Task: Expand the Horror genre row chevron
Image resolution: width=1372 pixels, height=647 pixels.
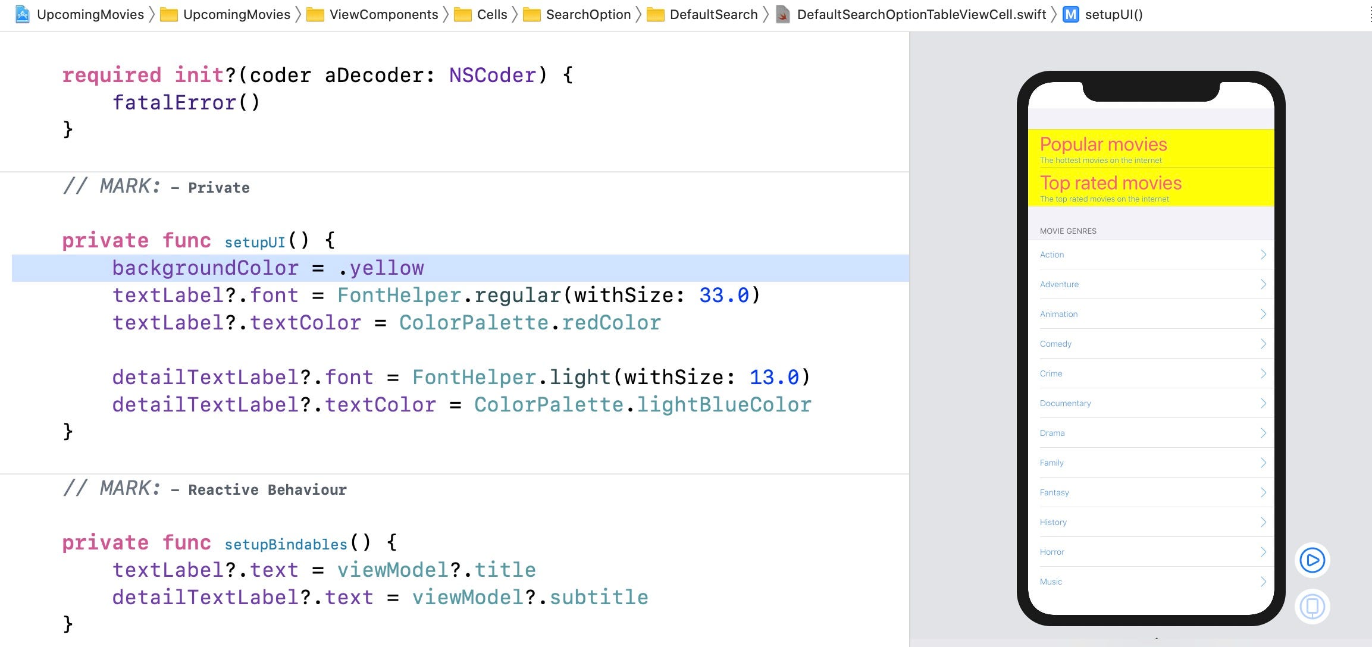Action: pos(1264,552)
